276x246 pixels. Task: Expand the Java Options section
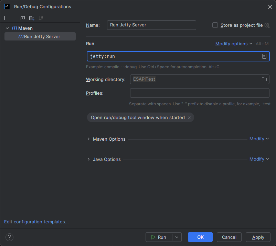pos(88,159)
